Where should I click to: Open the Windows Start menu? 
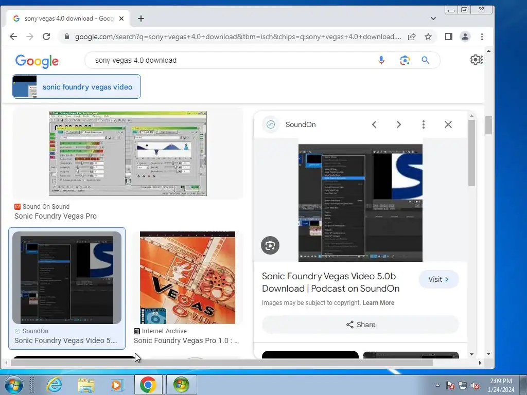[13, 385]
